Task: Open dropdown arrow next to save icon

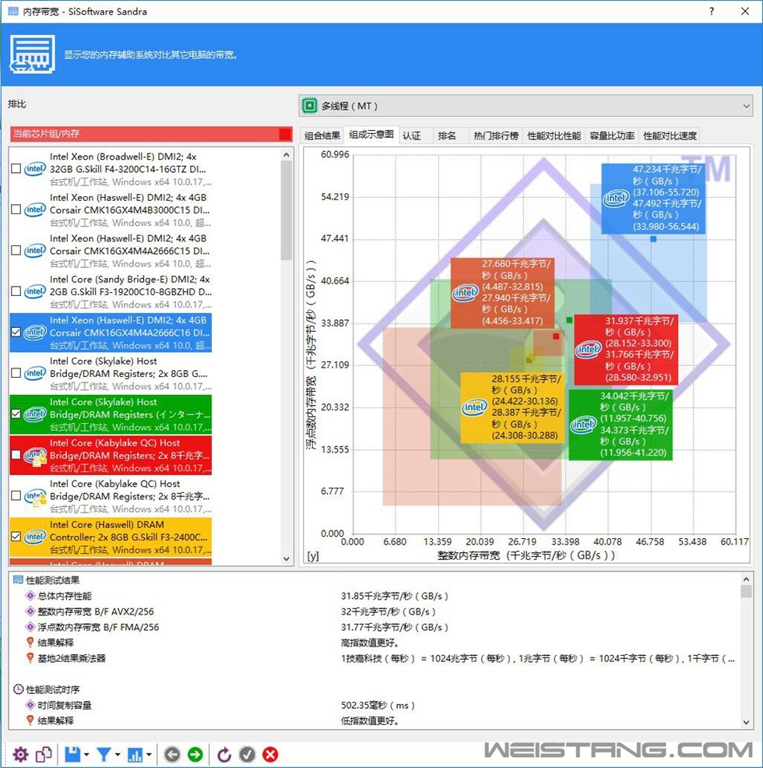Action: [x=86, y=755]
